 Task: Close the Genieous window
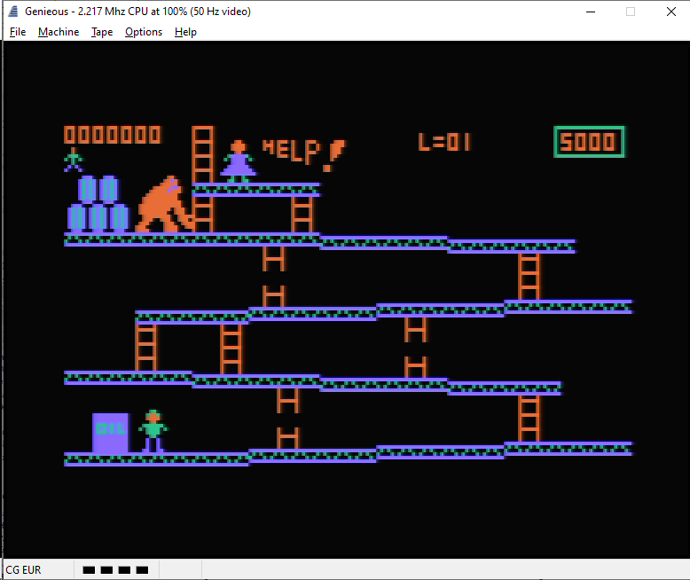[x=670, y=12]
